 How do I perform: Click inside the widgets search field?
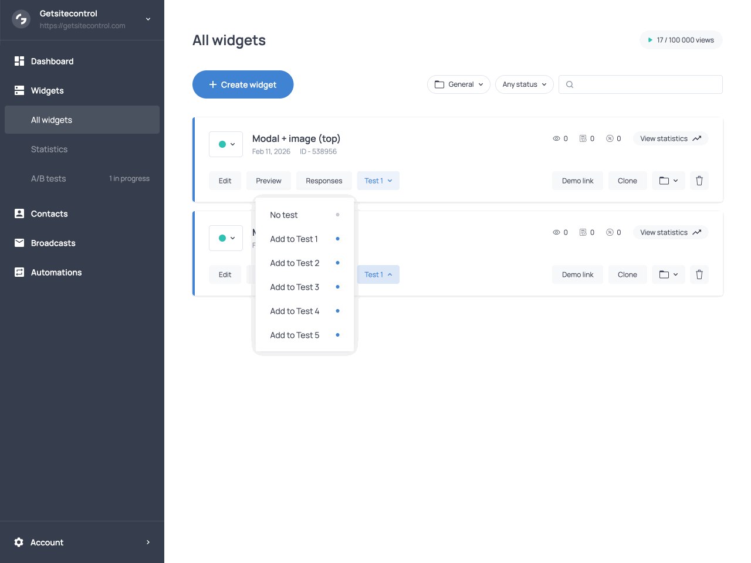pyautogui.click(x=640, y=84)
